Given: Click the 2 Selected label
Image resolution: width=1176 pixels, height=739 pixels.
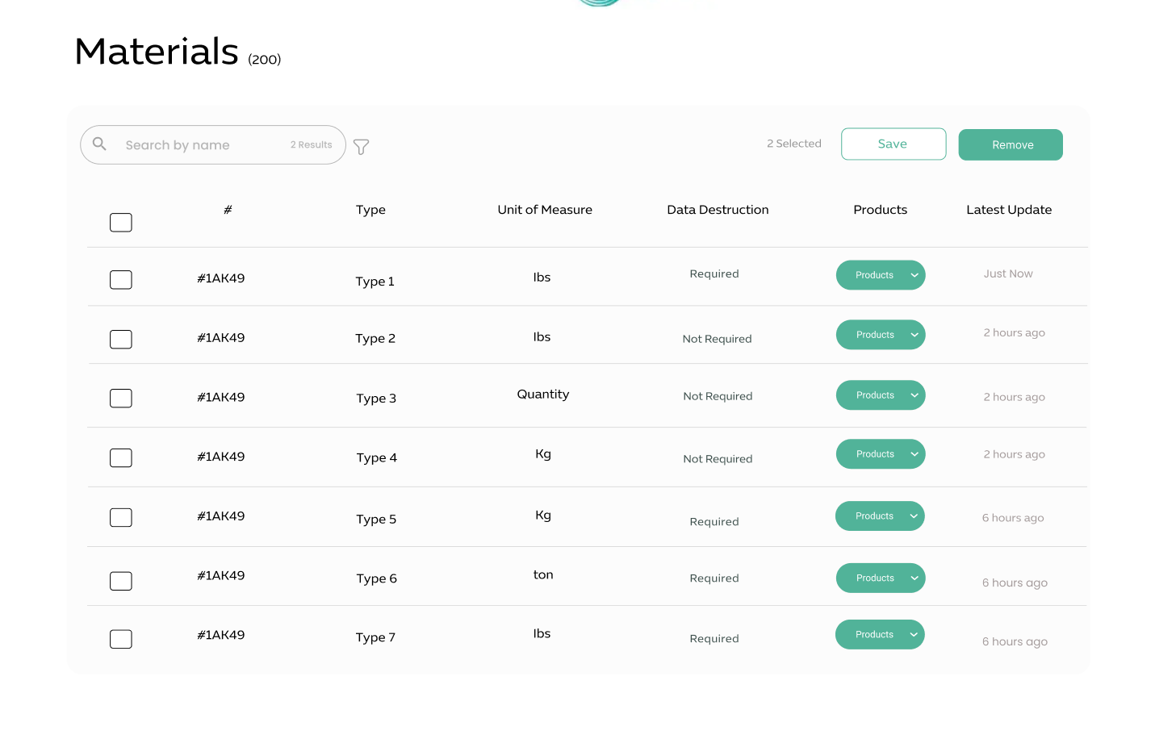Looking at the screenshot, I should 793,143.
